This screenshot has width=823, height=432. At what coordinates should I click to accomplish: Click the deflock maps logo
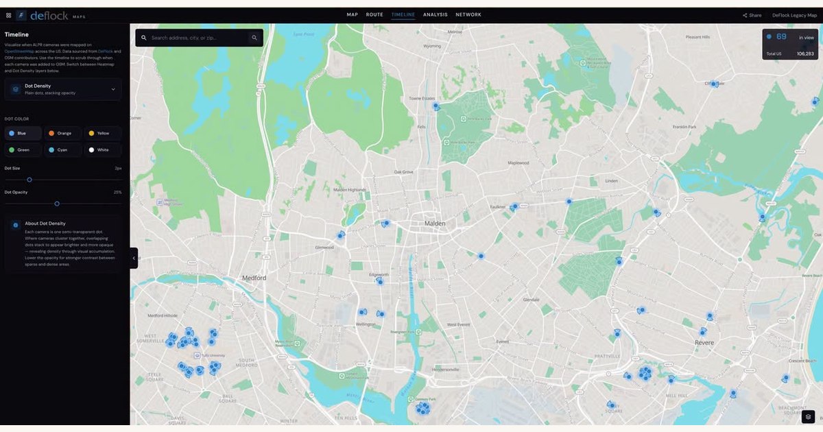51,15
